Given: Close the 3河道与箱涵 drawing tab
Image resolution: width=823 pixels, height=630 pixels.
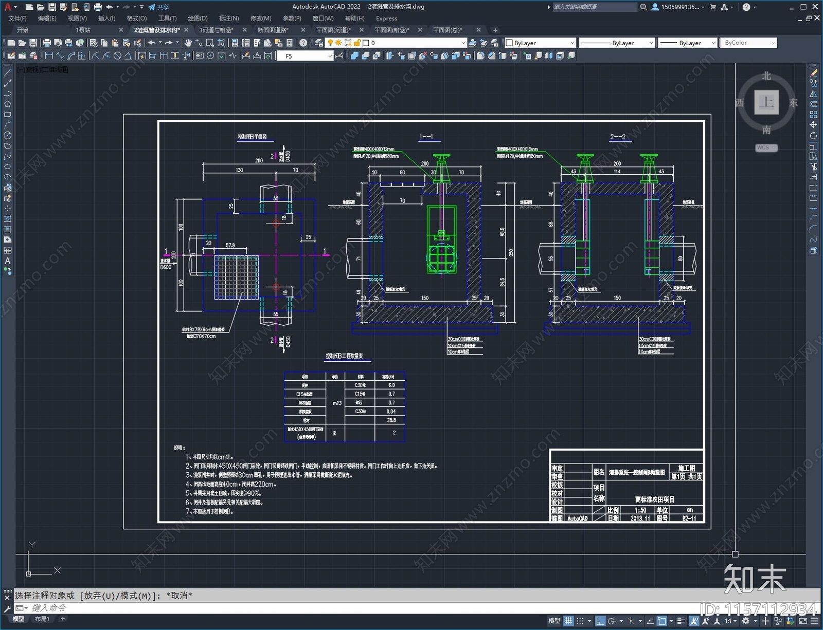Looking at the screenshot, I should point(244,30).
